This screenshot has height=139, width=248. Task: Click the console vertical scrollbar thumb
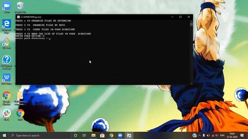point(191,24)
